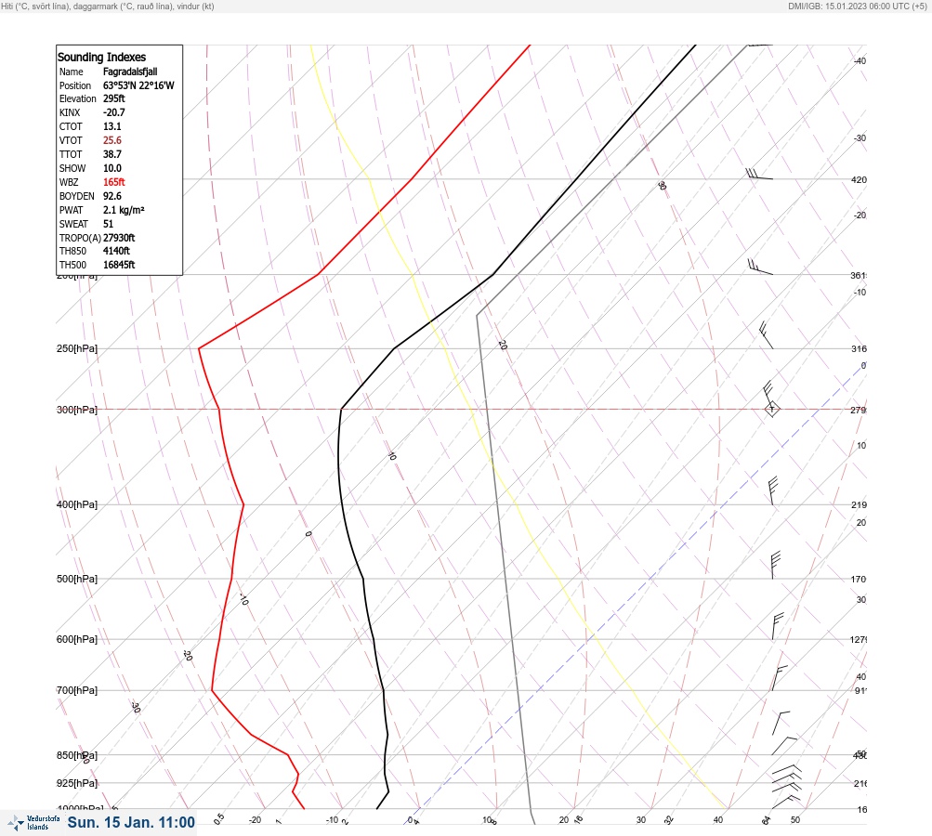
Task: Click the '250[hPa]' pressure label
Action: pyautogui.click(x=77, y=348)
